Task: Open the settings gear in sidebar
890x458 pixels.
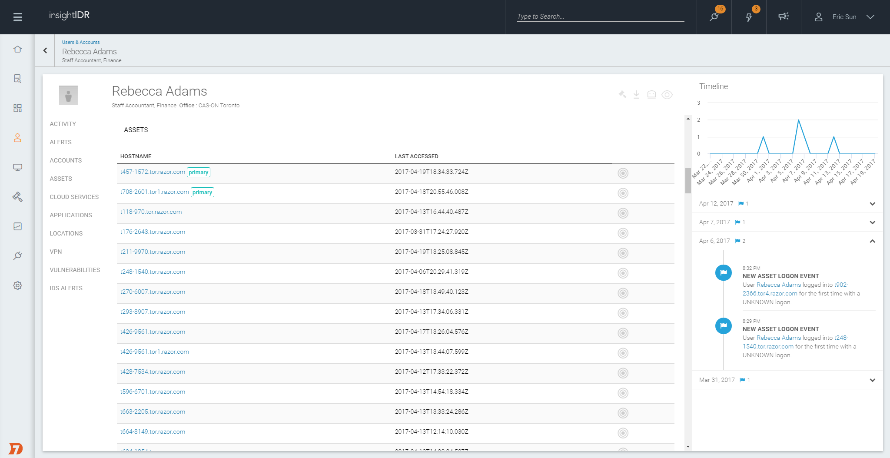Action: pyautogui.click(x=17, y=285)
